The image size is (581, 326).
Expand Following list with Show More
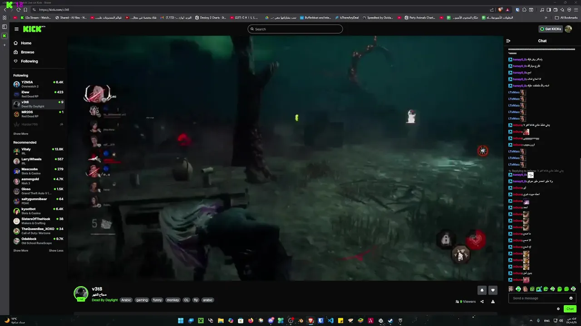click(x=20, y=134)
